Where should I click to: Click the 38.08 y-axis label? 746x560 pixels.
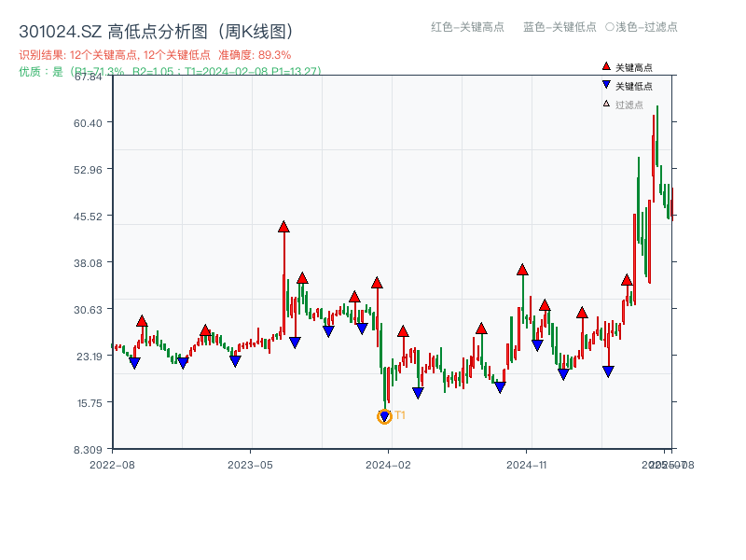click(x=88, y=263)
